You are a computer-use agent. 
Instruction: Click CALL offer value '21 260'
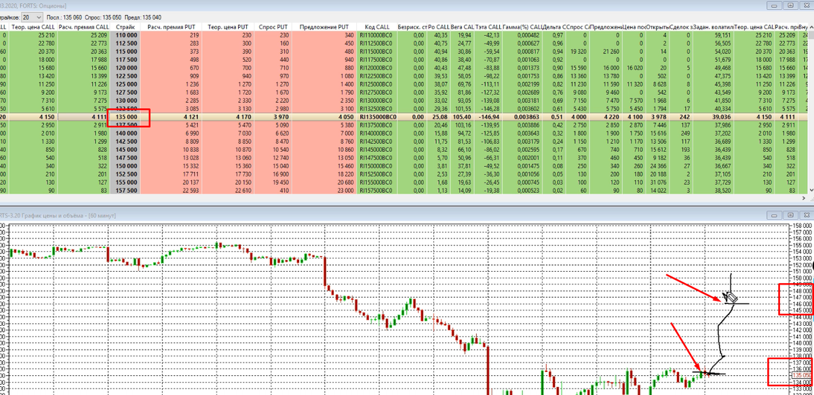pyautogui.click(x=610, y=51)
